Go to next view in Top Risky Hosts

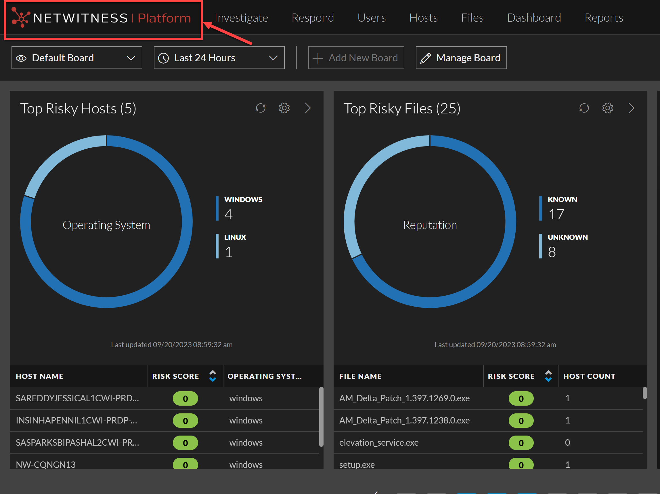point(308,108)
